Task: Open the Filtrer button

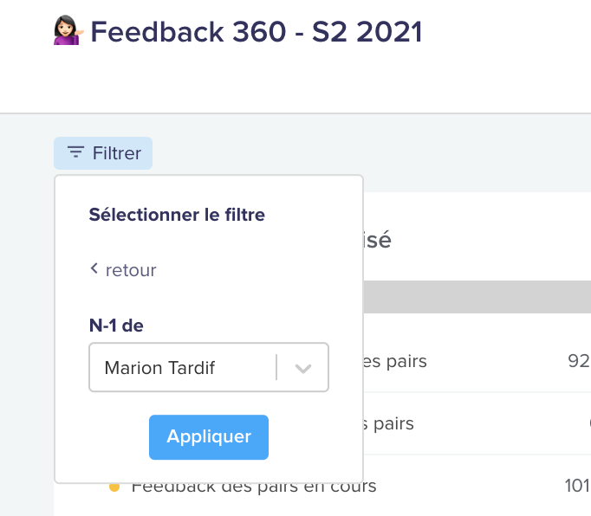Action: (103, 153)
